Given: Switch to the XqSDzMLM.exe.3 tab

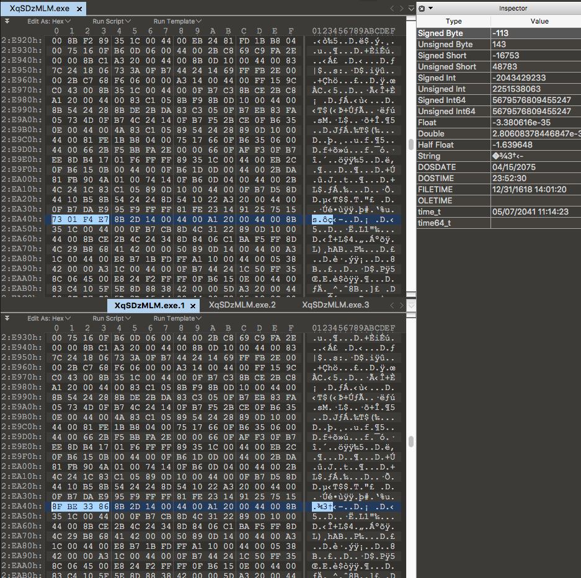Looking at the screenshot, I should [x=335, y=305].
